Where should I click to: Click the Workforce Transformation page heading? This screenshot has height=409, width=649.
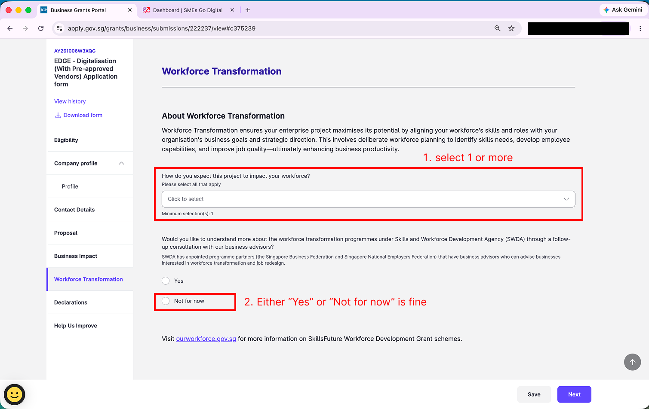coord(221,71)
